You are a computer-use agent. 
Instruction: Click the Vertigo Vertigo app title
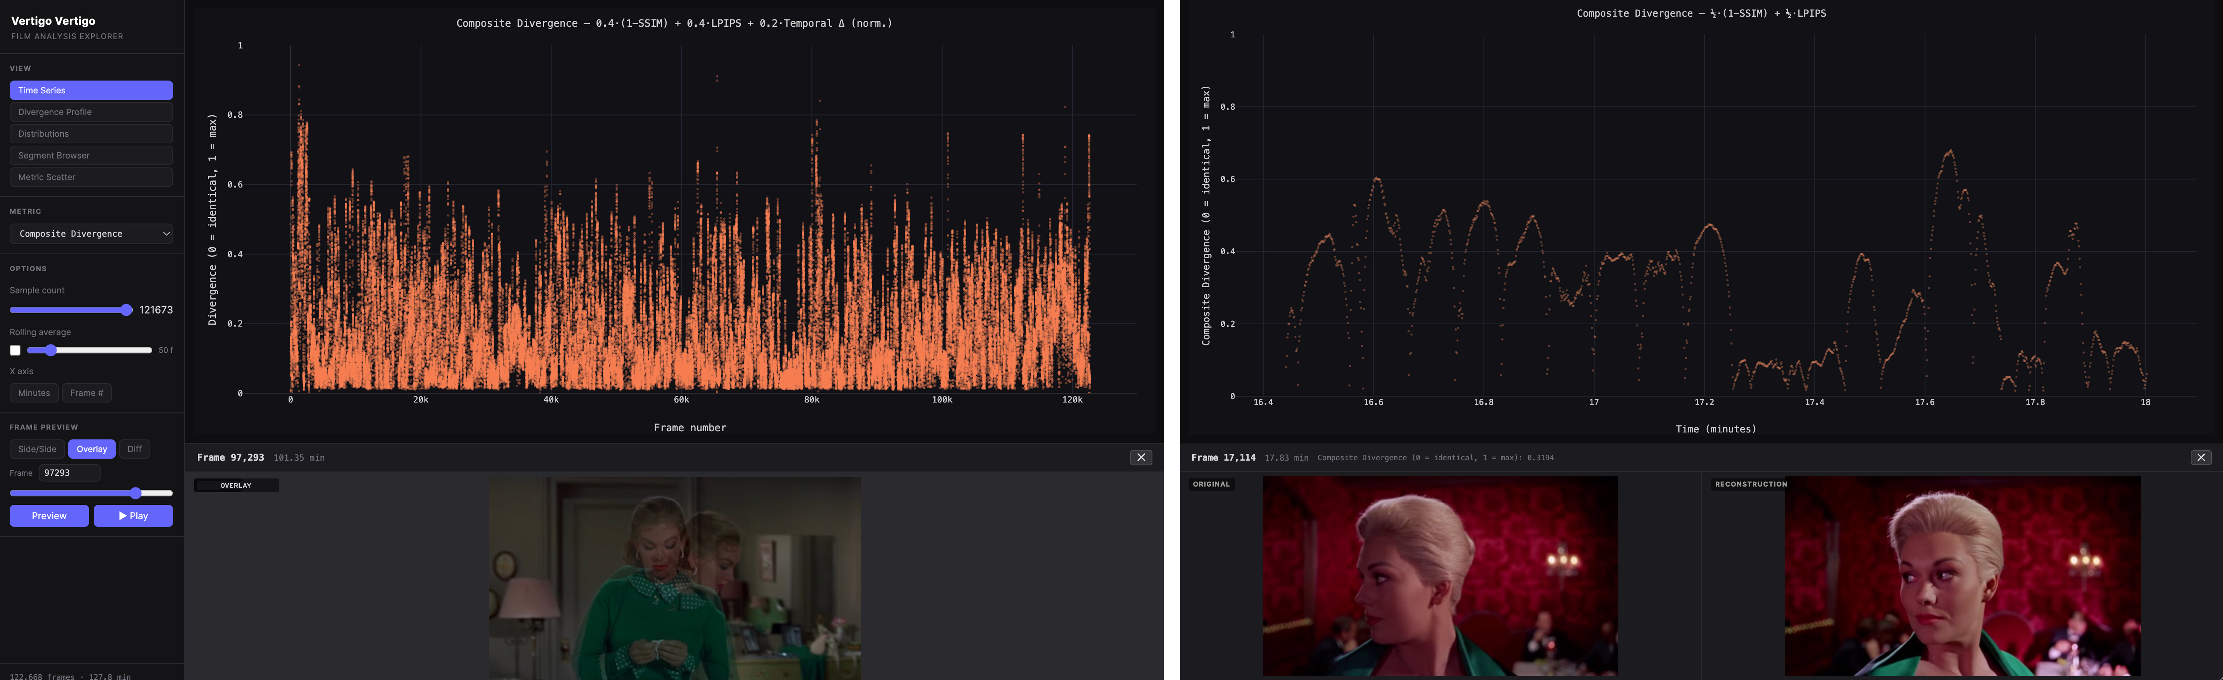[x=53, y=21]
